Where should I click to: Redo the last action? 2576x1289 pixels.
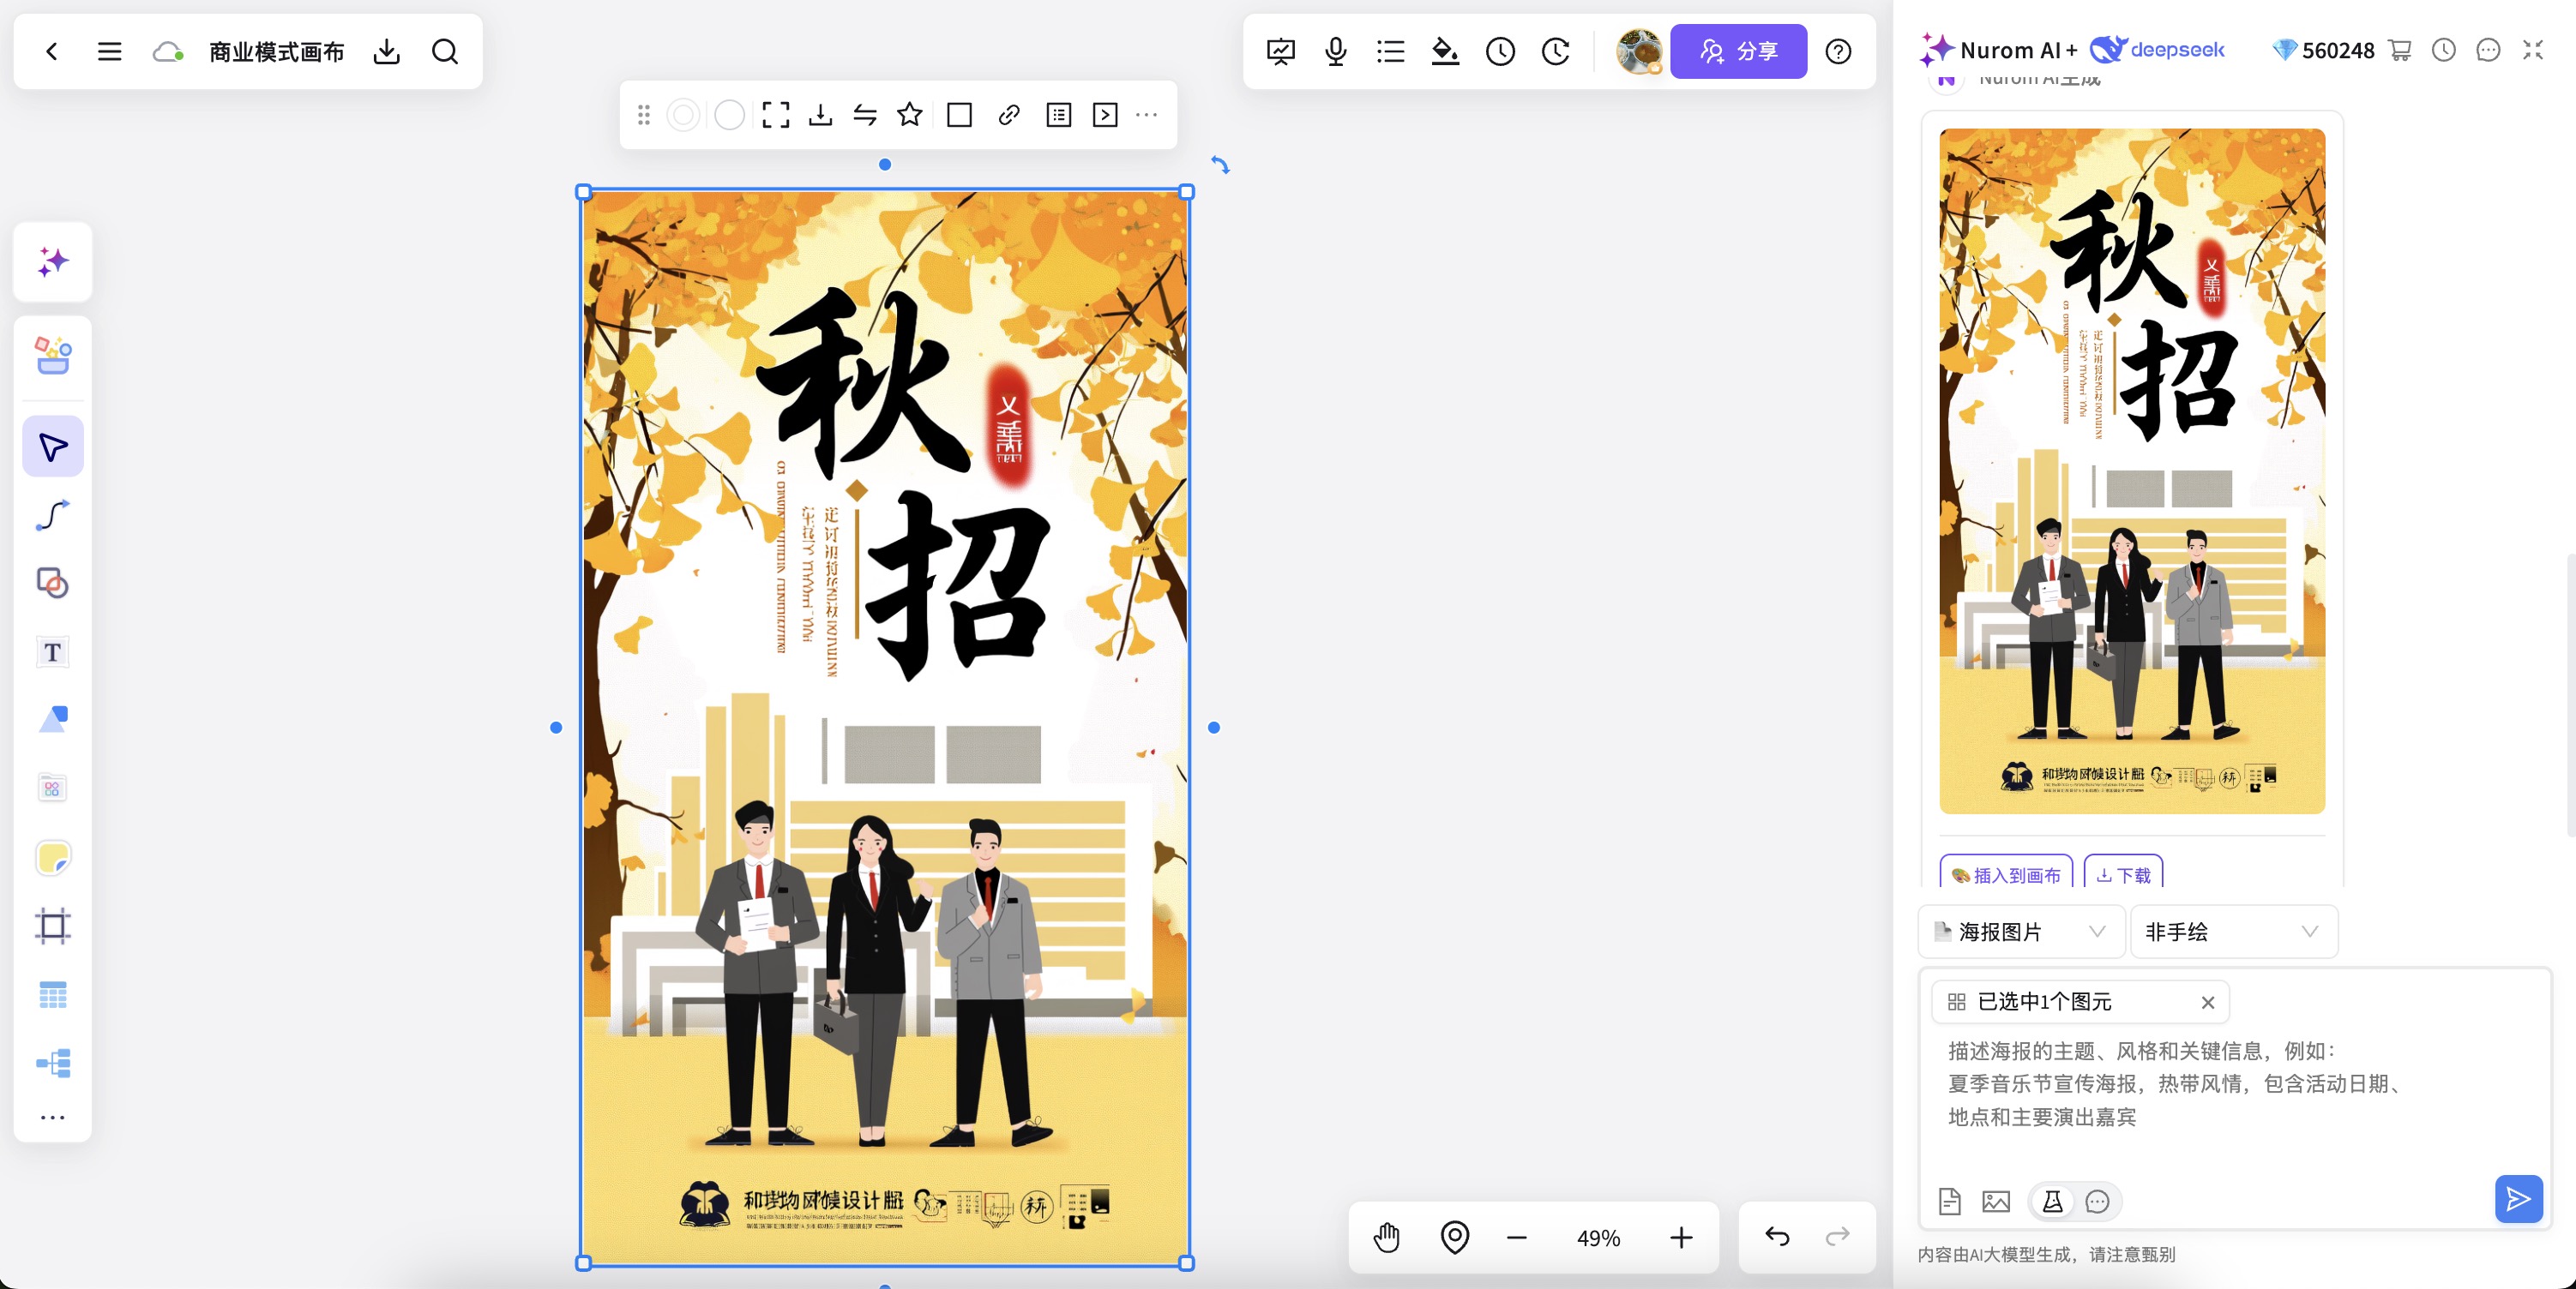coord(1838,1237)
